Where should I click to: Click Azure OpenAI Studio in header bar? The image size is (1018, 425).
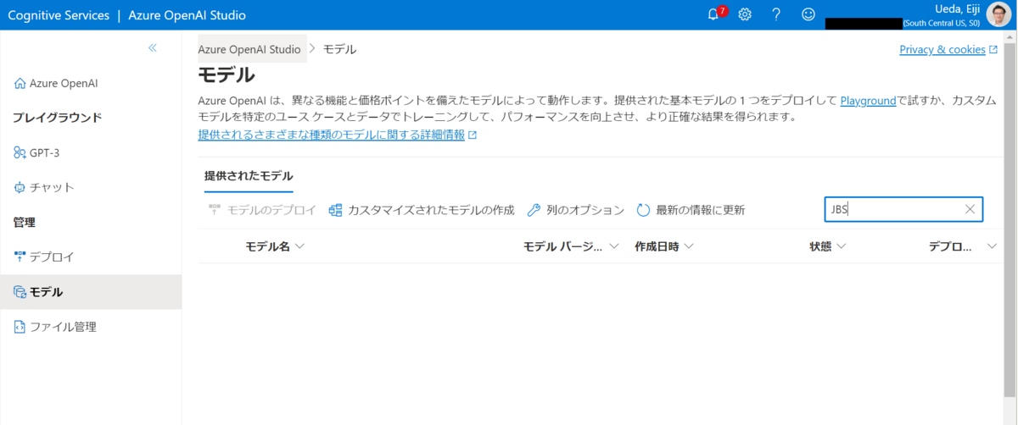(x=187, y=15)
